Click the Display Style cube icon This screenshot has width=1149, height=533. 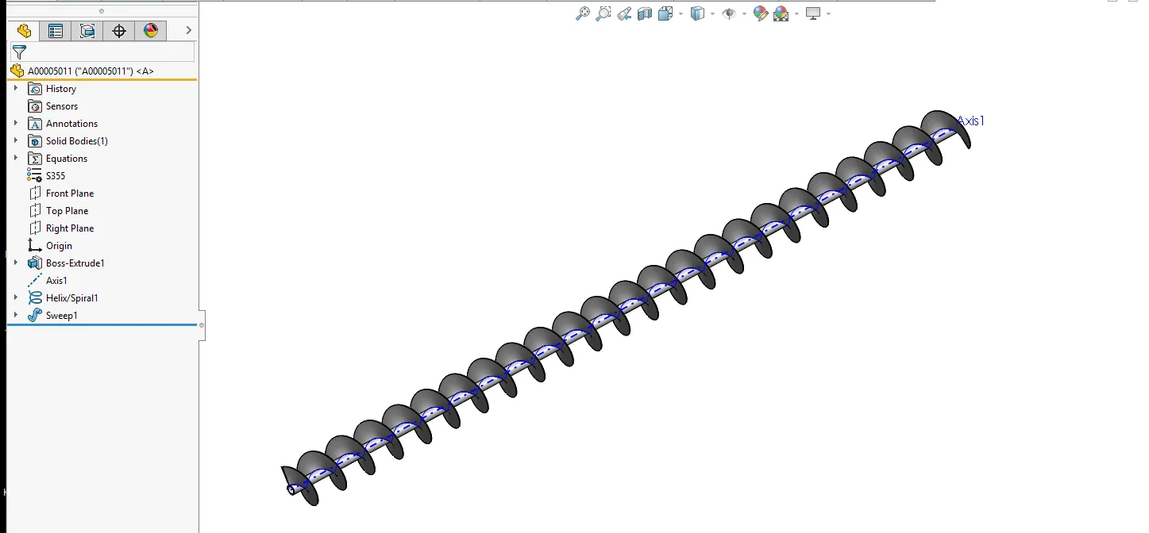697,13
